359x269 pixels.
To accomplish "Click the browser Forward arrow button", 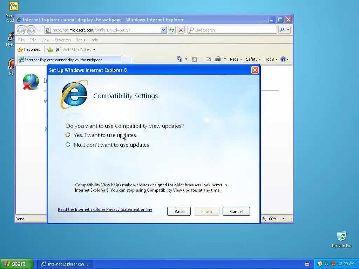I will pyautogui.click(x=31, y=30).
